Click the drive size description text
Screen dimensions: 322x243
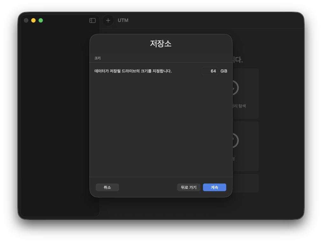[133, 71]
